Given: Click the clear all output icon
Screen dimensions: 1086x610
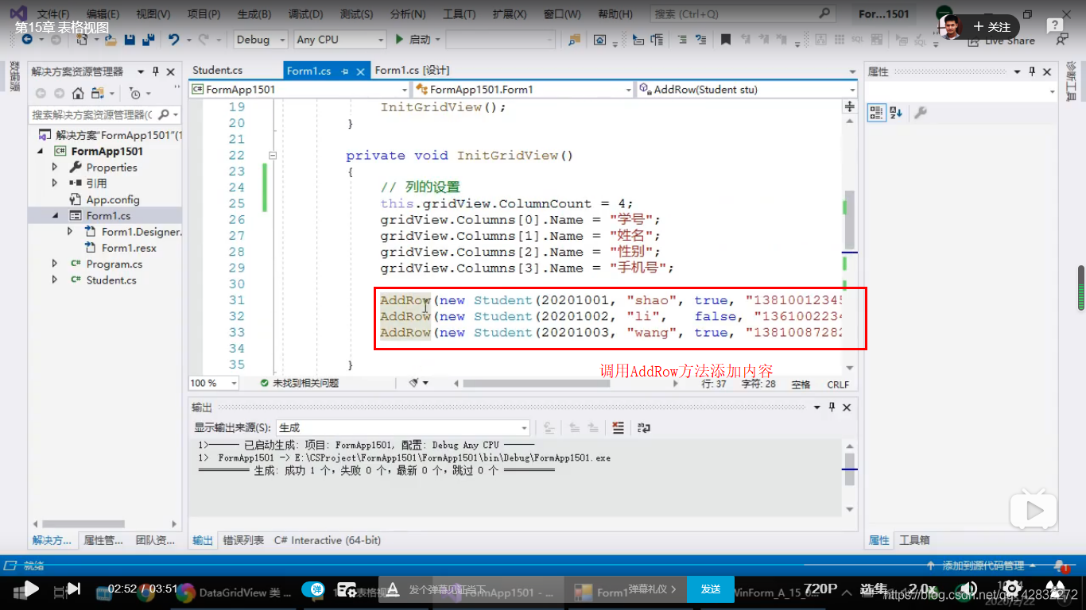Looking at the screenshot, I should 618,427.
